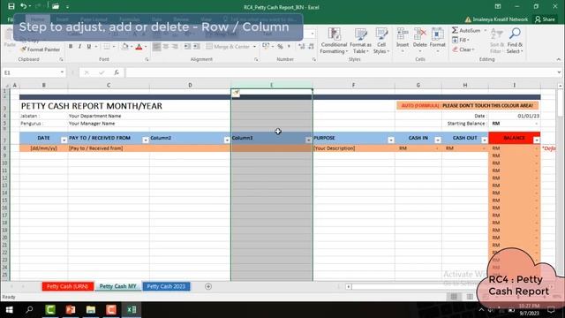This screenshot has height=318, width=565.
Task: Select column F header
Action: (353, 85)
